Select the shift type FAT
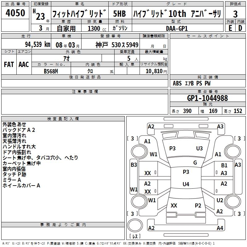Viewport: 247px width, 247px height. 9,65
